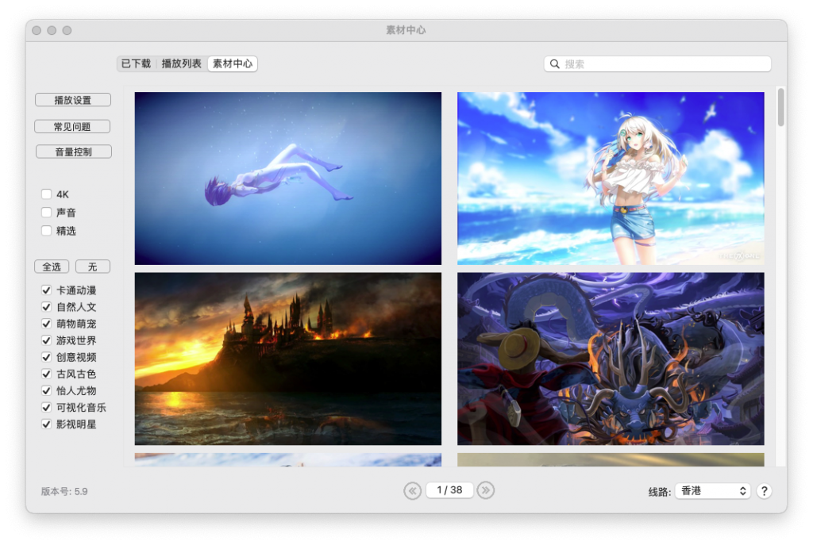Select the floating underwater figure wallpaper

pos(287,178)
